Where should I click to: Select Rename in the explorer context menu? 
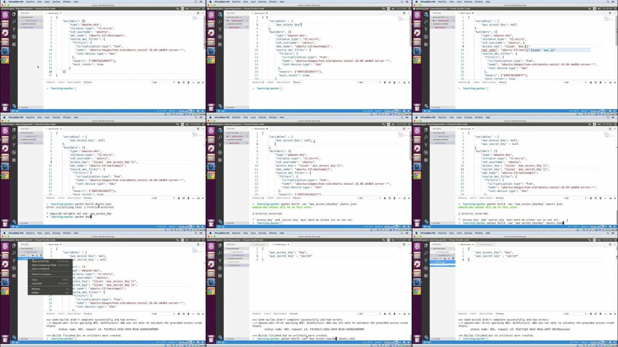point(50,289)
